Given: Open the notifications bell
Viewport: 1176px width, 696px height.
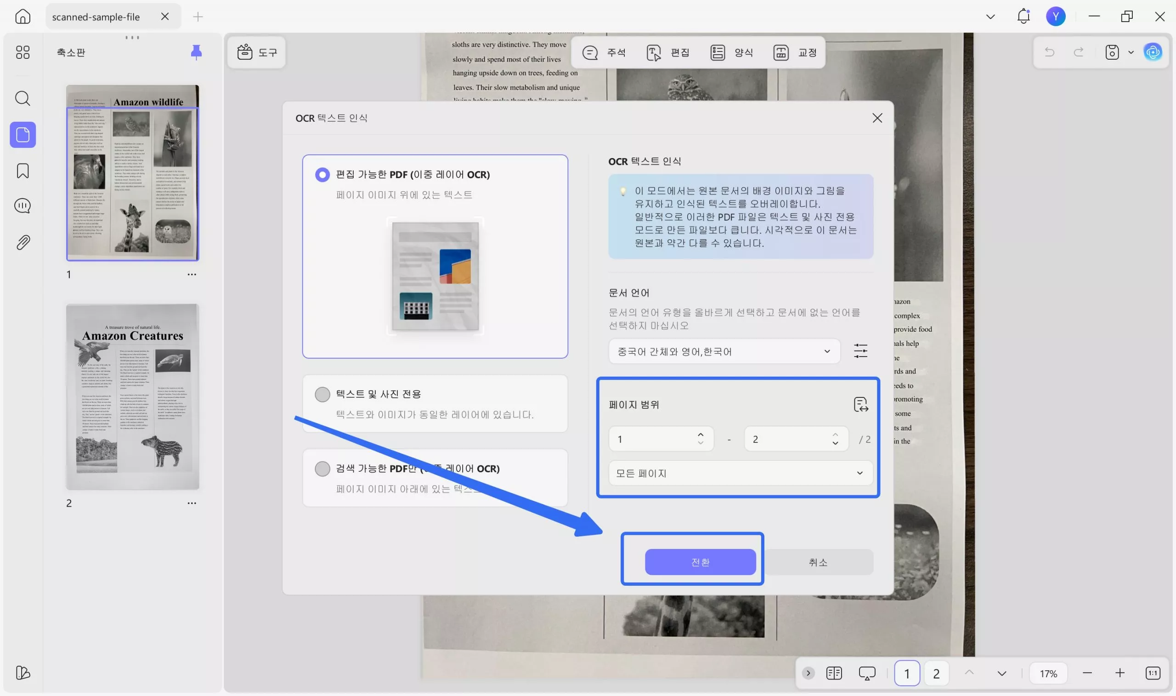Looking at the screenshot, I should (x=1023, y=17).
